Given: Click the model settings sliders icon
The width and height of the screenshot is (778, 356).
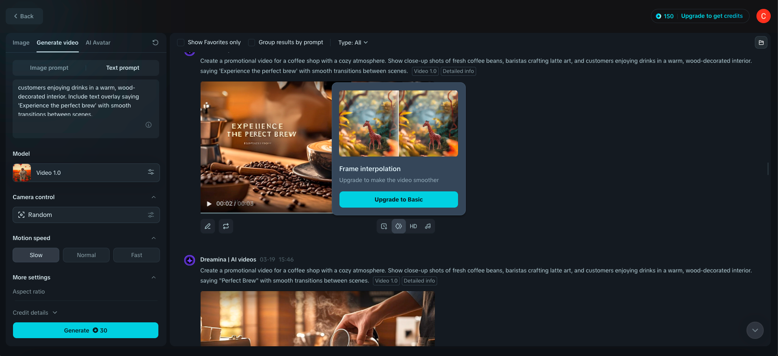Looking at the screenshot, I should click(x=151, y=172).
